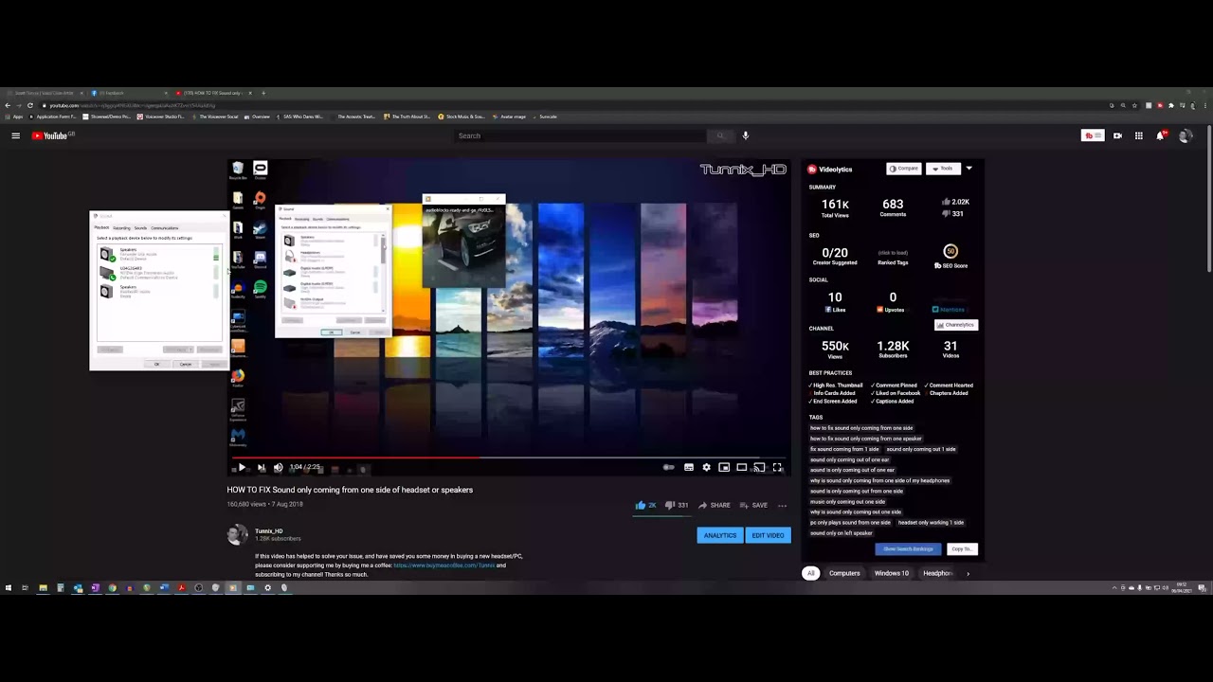The height and width of the screenshot is (682, 1213).
Task: Open the ANALYTICS button
Action: pos(719,535)
